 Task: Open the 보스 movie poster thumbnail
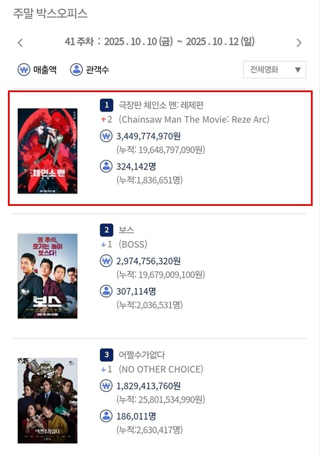click(48, 276)
